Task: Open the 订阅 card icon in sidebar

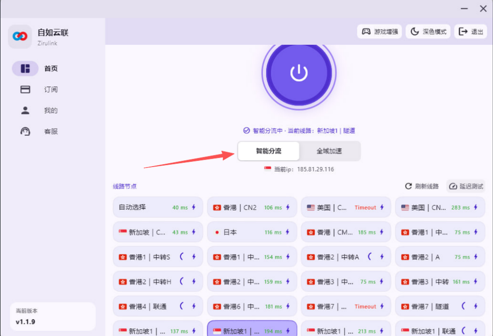Action: tap(25, 90)
